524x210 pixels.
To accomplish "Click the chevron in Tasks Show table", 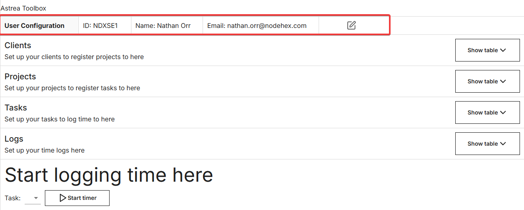I will coord(503,112).
